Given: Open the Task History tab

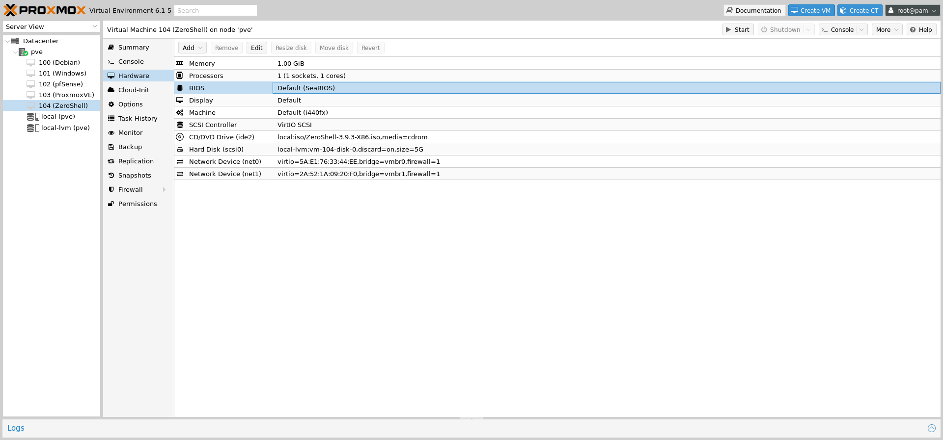Looking at the screenshot, I should (x=139, y=118).
